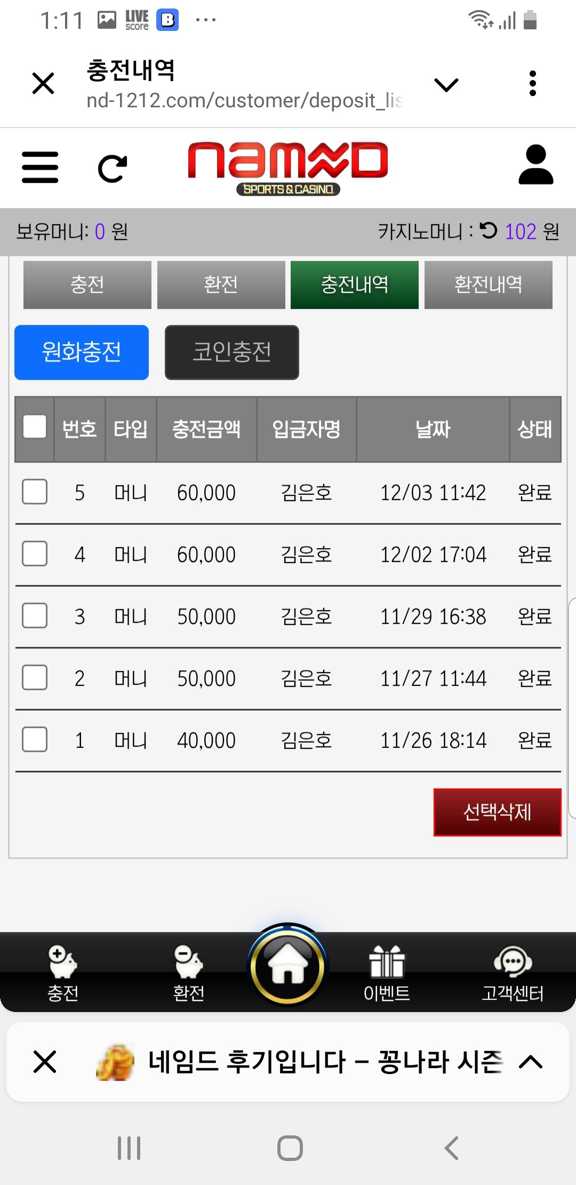Screen dimensions: 576x1185
Task: Expand the 네임드 후기 notification banner
Action: pos(531,1062)
